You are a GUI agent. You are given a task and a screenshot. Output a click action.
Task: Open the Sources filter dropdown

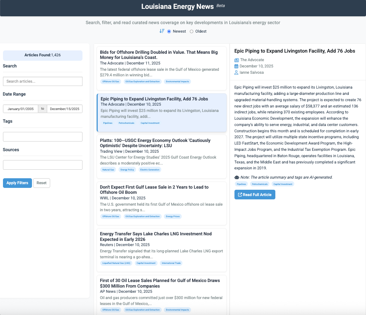43,165
